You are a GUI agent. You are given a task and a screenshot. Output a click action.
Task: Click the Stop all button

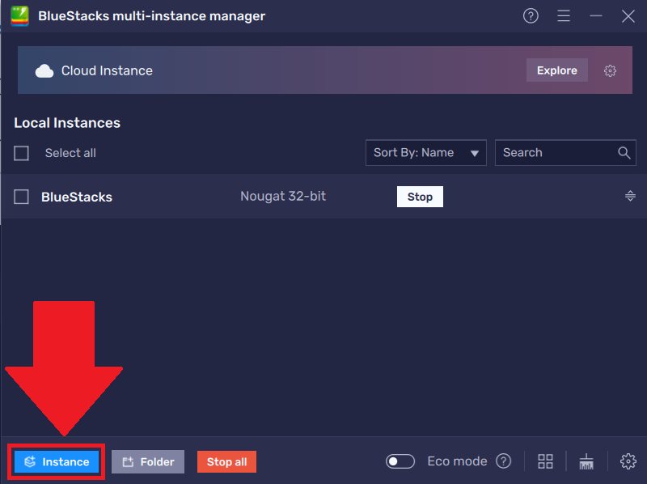pyautogui.click(x=226, y=461)
